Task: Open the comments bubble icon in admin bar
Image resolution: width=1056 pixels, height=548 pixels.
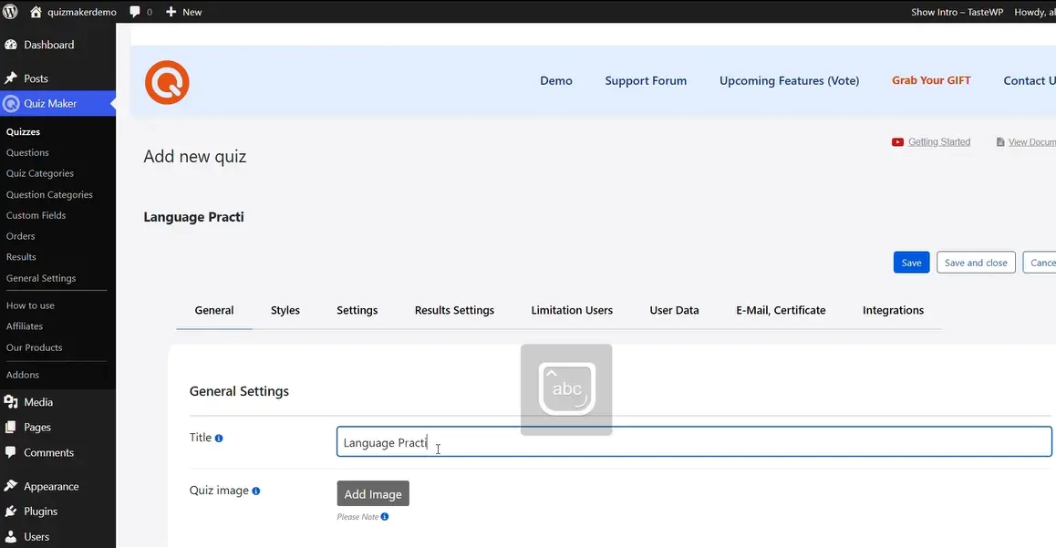Action: (136, 12)
